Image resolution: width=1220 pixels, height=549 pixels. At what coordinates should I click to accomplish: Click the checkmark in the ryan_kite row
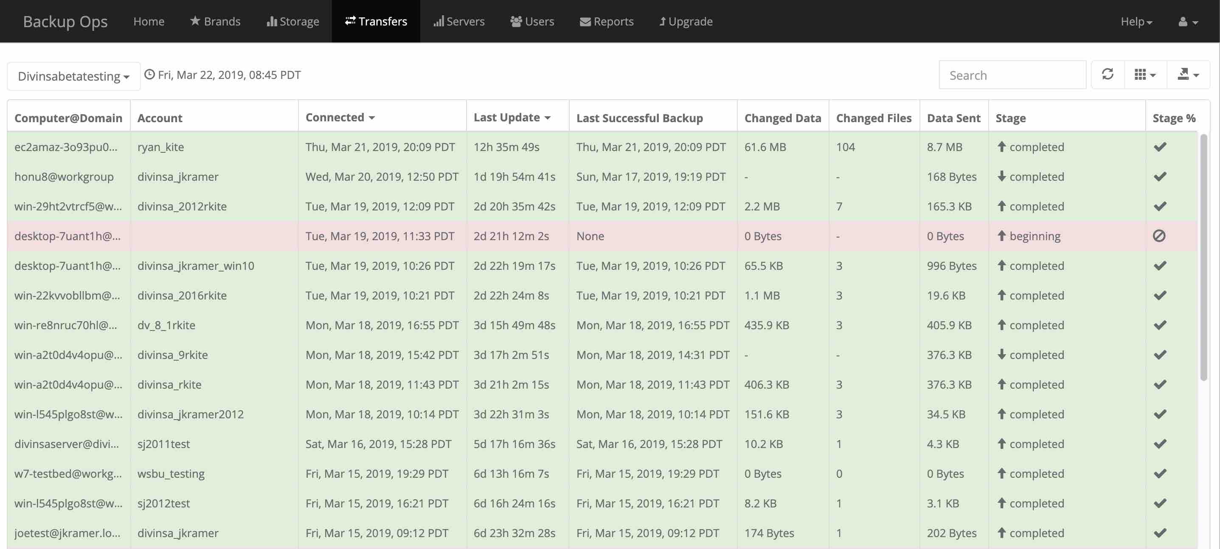(1160, 147)
